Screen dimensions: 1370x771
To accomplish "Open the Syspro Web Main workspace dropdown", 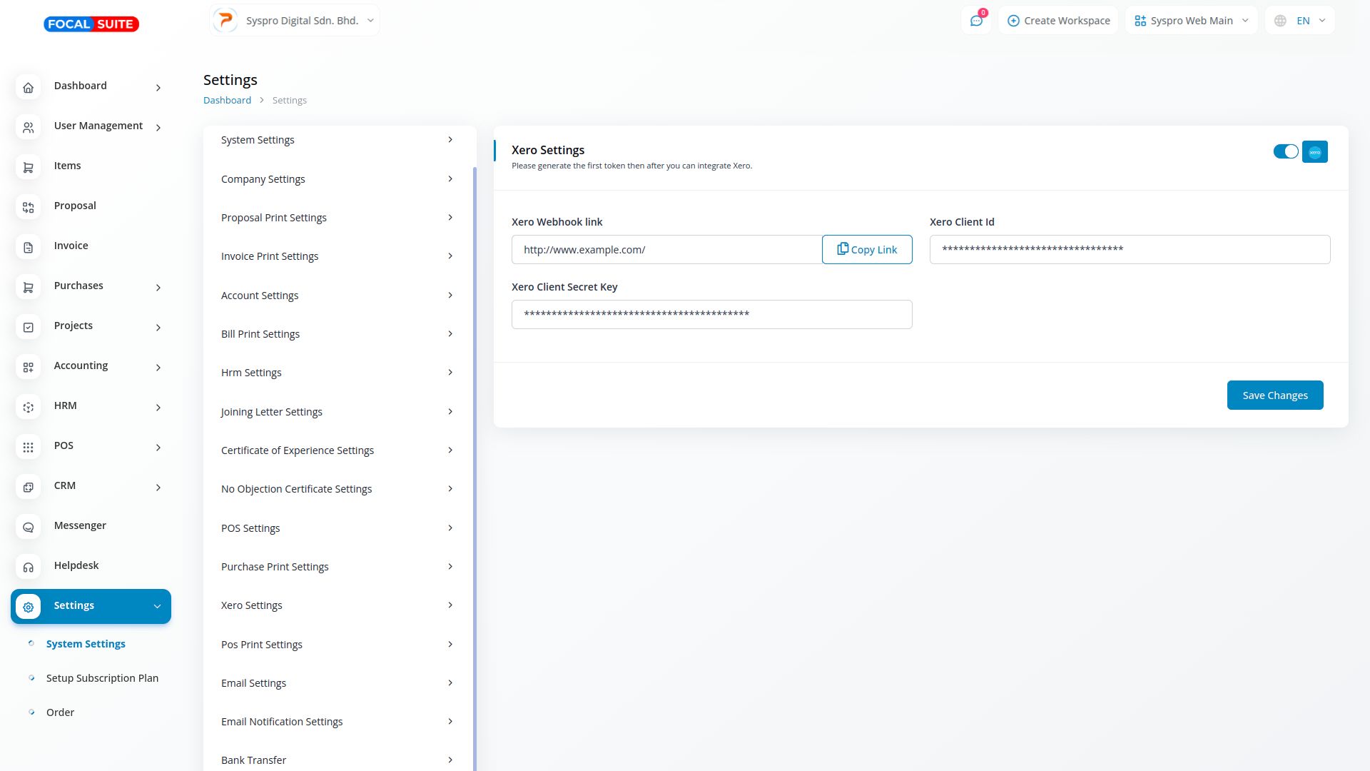I will tap(1191, 21).
